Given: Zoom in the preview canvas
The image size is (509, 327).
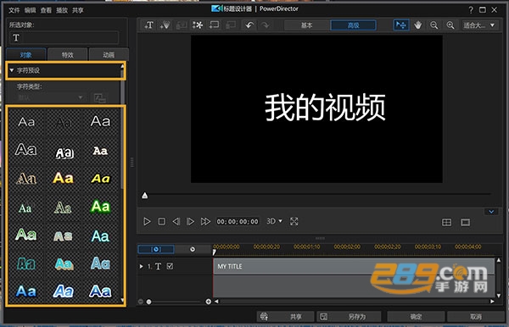Looking at the screenshot, I should pyautogui.click(x=450, y=25).
